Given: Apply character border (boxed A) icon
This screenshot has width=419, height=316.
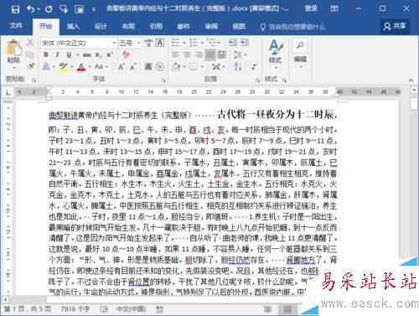Looking at the screenshot, I should tap(160, 43).
